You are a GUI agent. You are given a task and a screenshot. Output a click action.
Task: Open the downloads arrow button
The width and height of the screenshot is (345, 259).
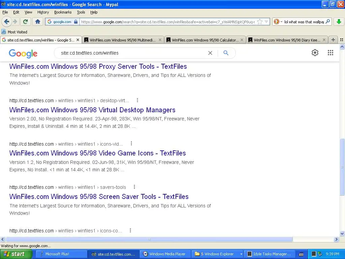tap(339, 22)
